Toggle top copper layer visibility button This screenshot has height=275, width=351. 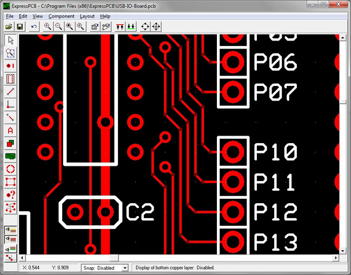click(10, 239)
